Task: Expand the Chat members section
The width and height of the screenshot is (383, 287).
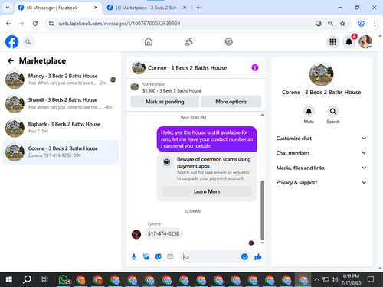Action: [321, 153]
